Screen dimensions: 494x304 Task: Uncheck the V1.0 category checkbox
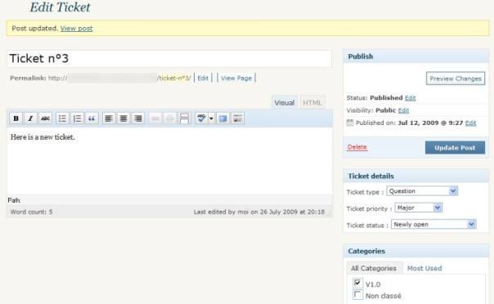(x=357, y=283)
